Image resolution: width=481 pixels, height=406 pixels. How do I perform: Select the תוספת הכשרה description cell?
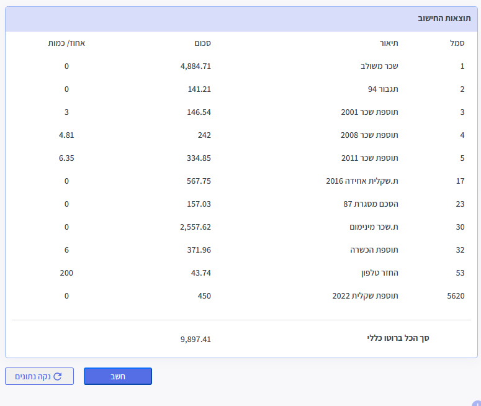(374, 250)
